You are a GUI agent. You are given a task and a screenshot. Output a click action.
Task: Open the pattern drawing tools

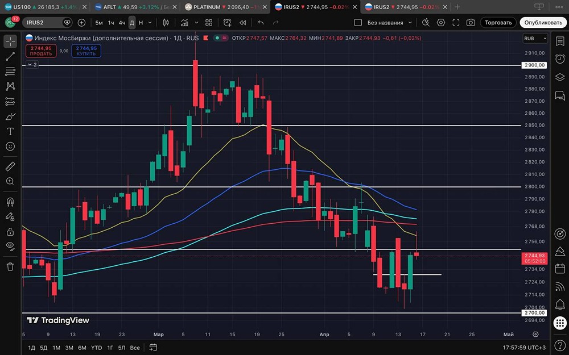pos(10,86)
